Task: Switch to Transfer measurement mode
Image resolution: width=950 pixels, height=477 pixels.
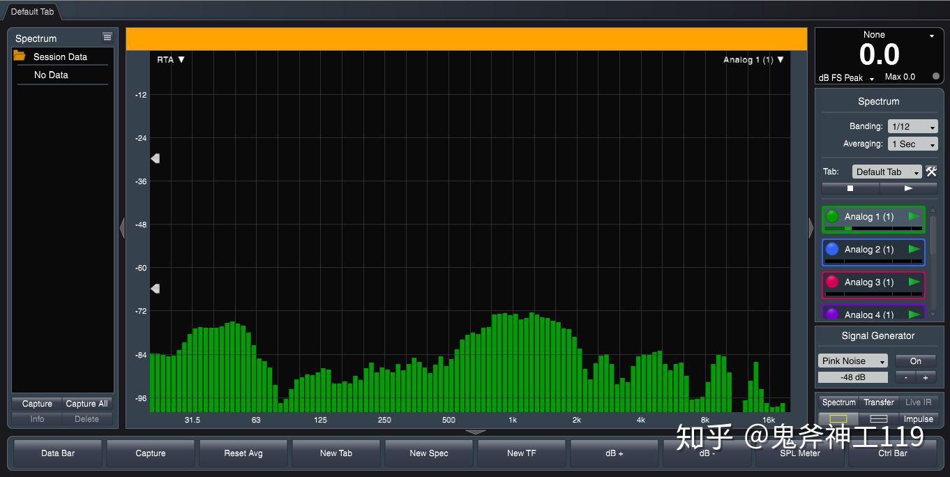Action: tap(879, 402)
